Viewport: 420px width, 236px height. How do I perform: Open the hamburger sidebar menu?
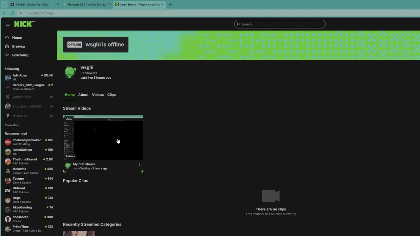coord(8,24)
